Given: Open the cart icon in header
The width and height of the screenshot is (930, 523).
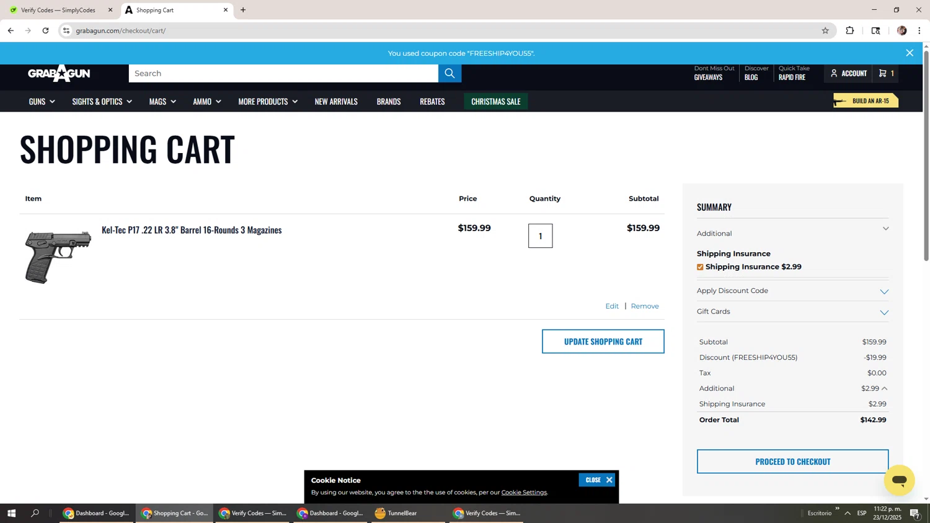Looking at the screenshot, I should [x=886, y=73].
